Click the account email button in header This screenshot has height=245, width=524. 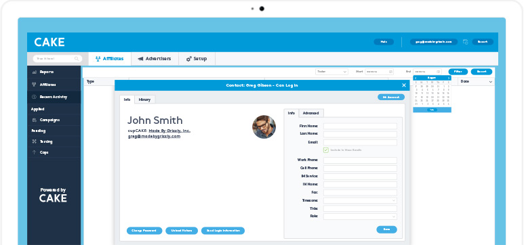pos(434,42)
